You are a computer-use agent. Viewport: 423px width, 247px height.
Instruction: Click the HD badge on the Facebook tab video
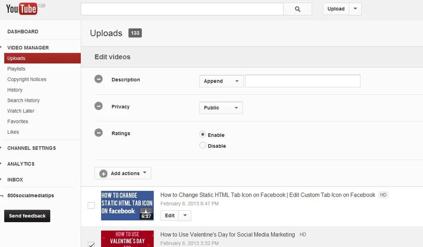pyautogui.click(x=383, y=195)
